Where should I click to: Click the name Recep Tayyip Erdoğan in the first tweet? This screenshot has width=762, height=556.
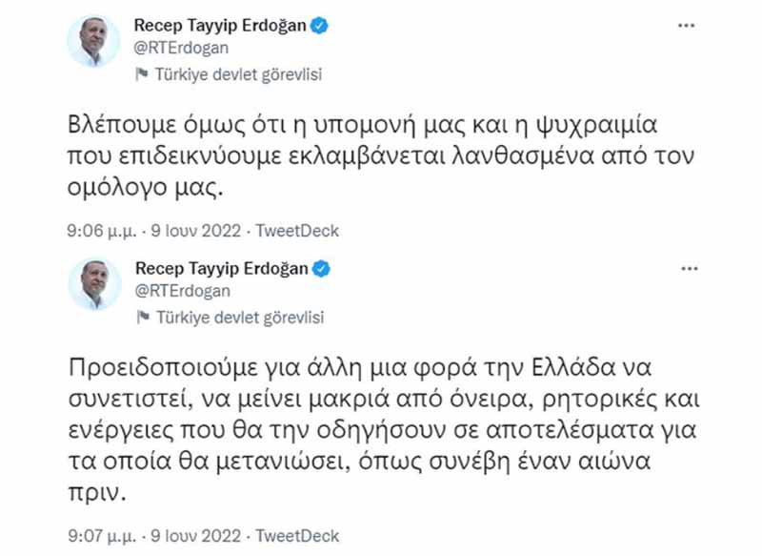[221, 27]
